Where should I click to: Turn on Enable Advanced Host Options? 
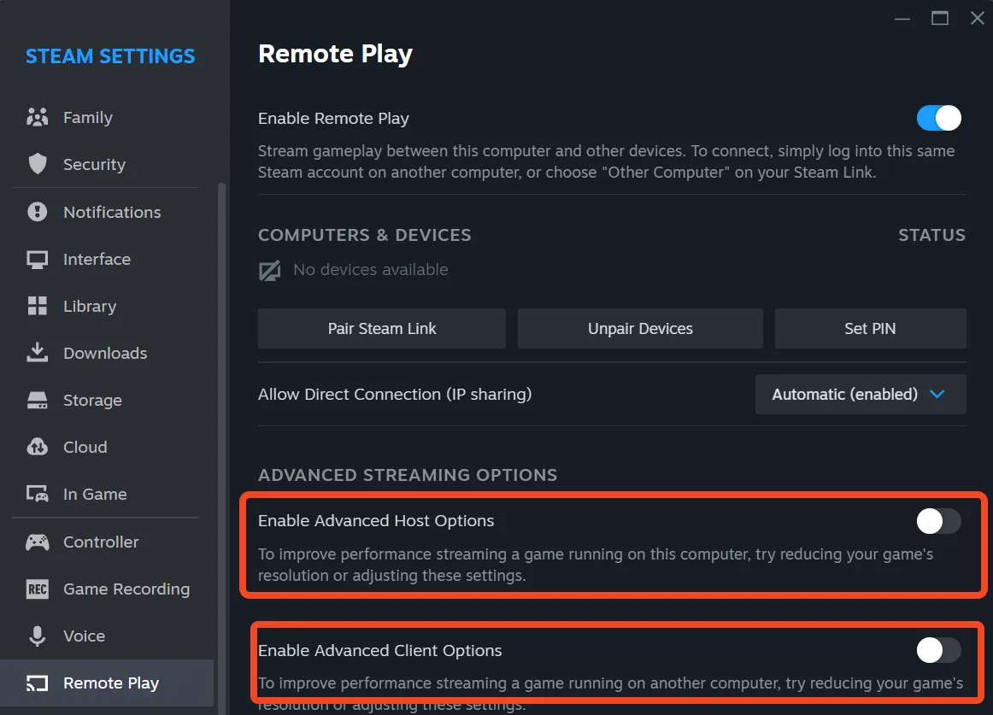click(937, 520)
